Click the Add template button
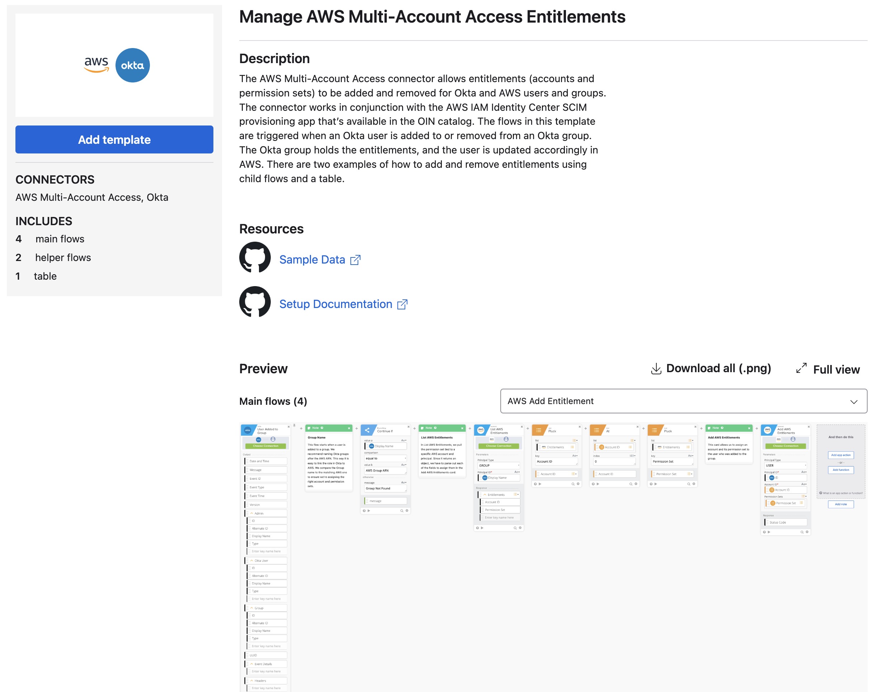This screenshot has width=878, height=692. point(114,139)
